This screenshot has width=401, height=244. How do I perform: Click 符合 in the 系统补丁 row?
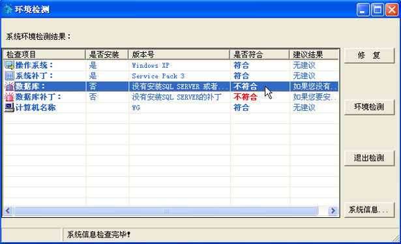pyautogui.click(x=241, y=76)
